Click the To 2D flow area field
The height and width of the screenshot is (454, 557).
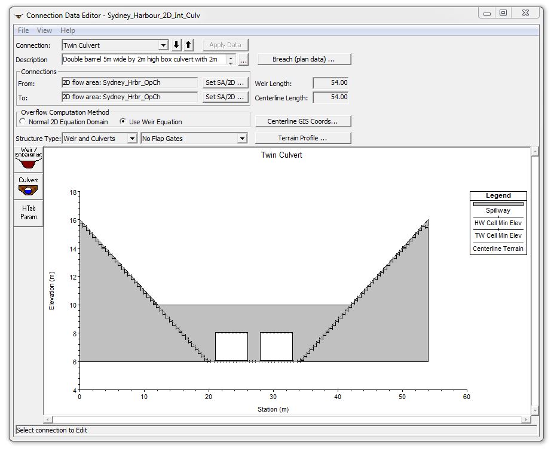[x=130, y=97]
